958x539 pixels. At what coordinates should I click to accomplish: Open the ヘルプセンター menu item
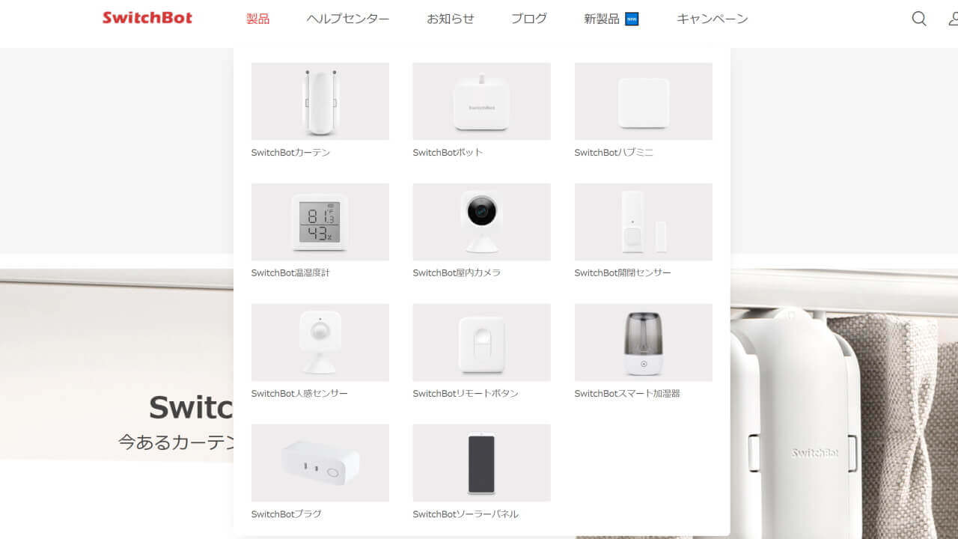(x=348, y=19)
